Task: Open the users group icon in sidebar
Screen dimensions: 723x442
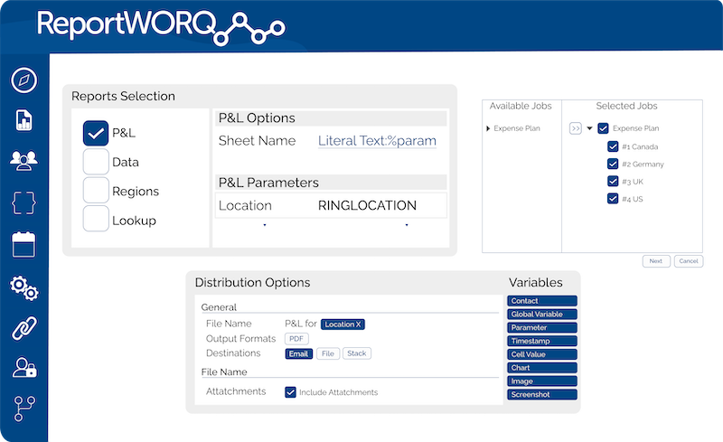Action: pyautogui.click(x=24, y=161)
